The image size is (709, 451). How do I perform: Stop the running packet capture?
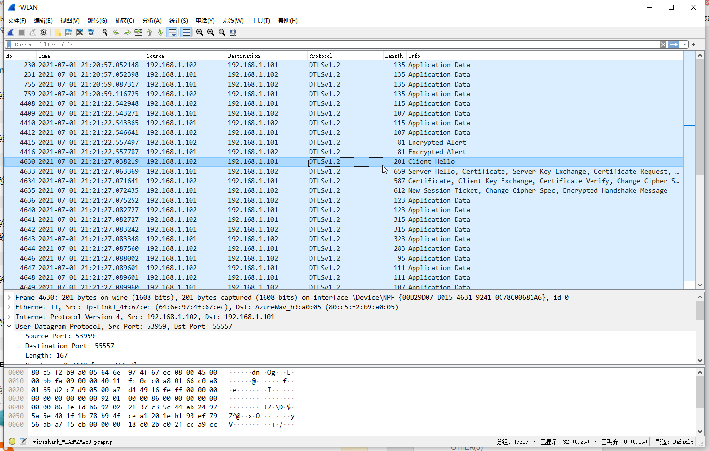[21, 32]
